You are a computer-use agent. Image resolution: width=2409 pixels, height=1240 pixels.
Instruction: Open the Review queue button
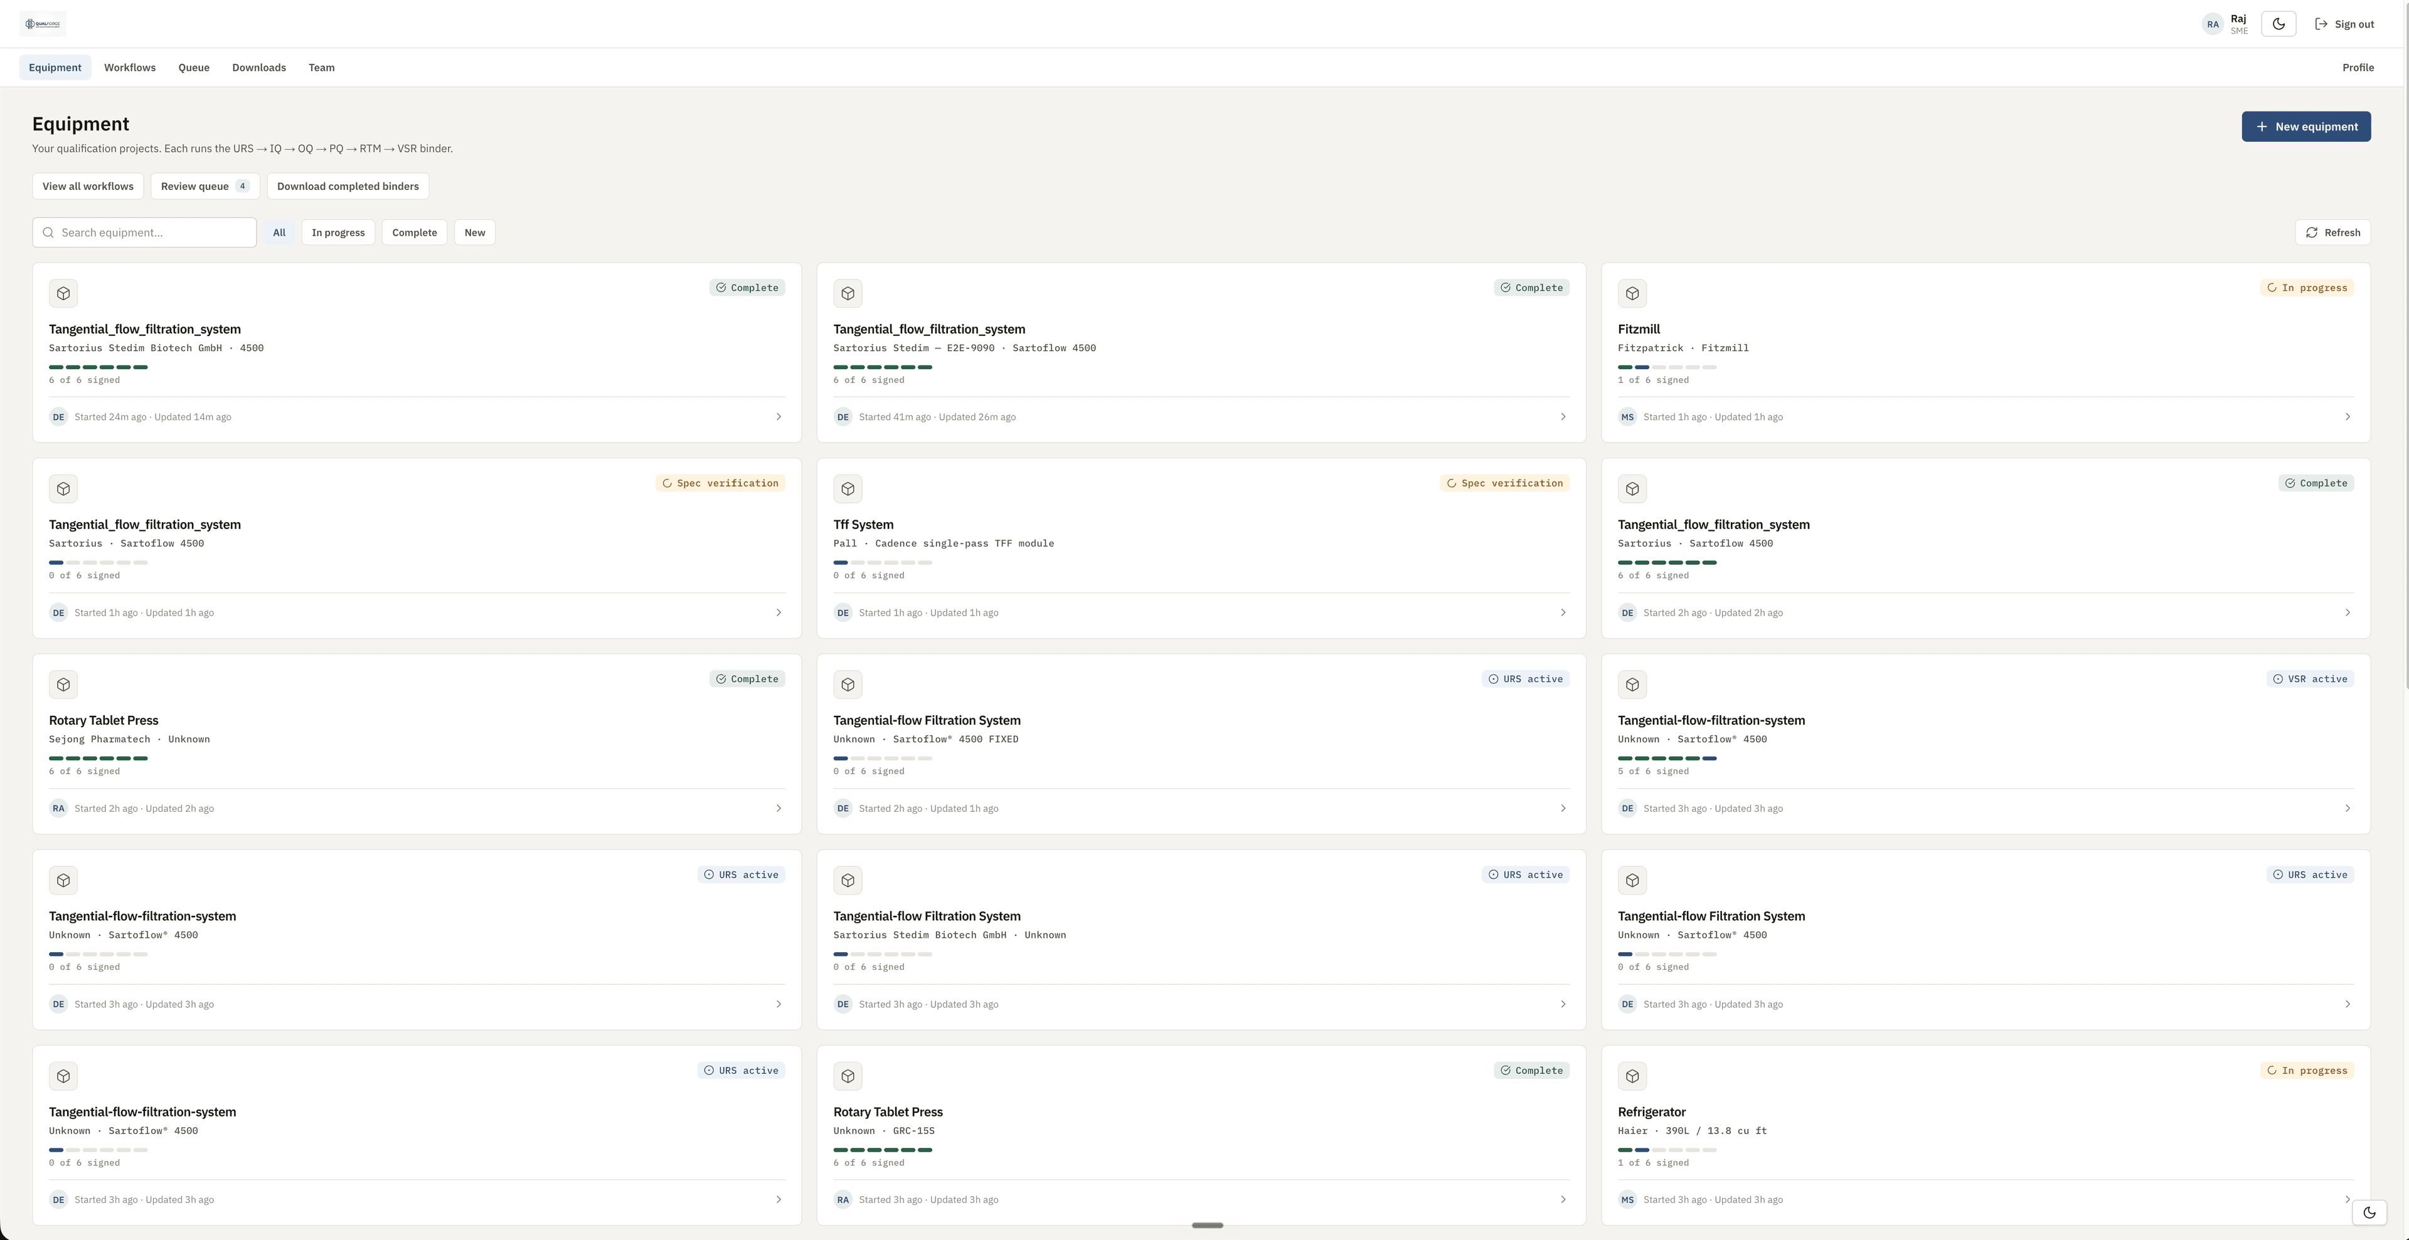(x=205, y=186)
